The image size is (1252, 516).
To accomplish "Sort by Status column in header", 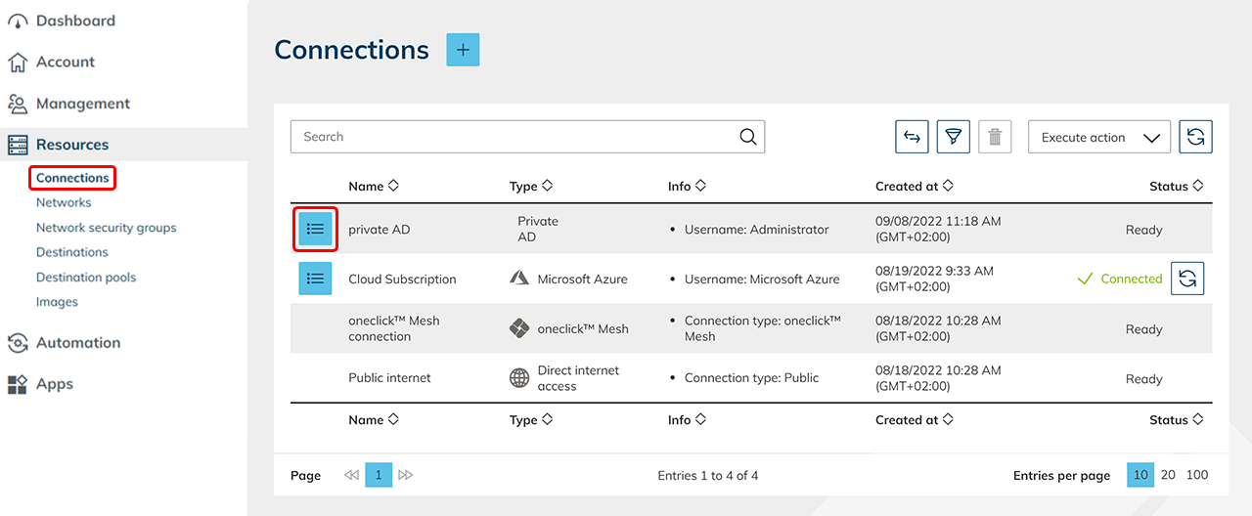I will point(1176,186).
